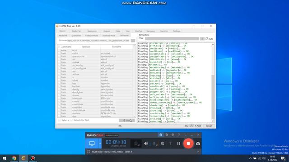Click log panel scroll up arrow
This screenshot has width=289, height=162.
pyautogui.click(x=213, y=45)
